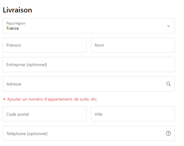Click the red plus icon
This screenshot has width=184, height=146.
tap(4, 99)
